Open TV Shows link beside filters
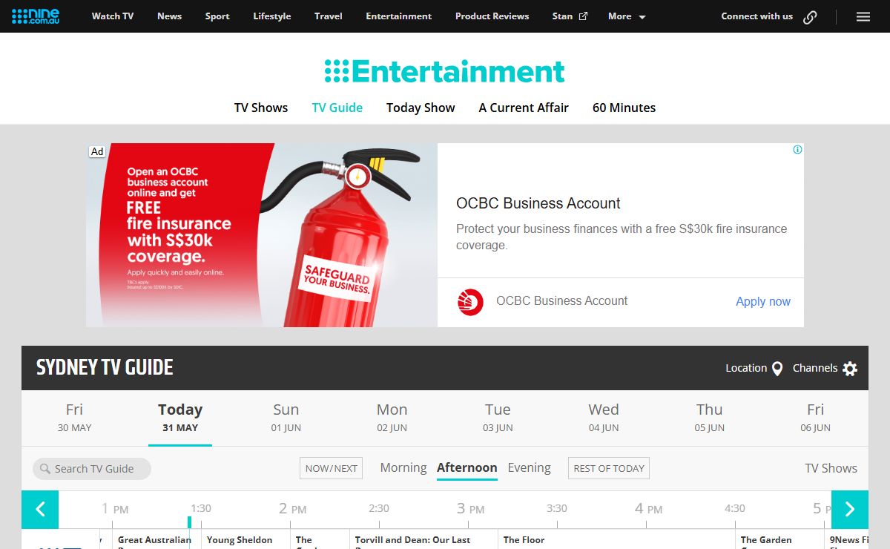 [x=831, y=468]
